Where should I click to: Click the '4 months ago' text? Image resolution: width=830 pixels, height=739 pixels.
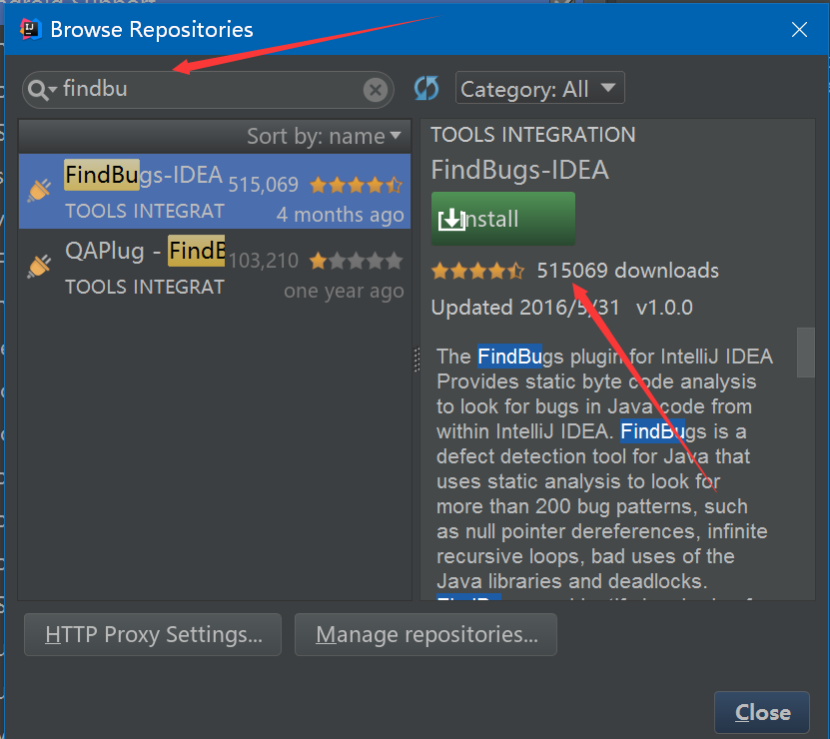pyautogui.click(x=341, y=215)
